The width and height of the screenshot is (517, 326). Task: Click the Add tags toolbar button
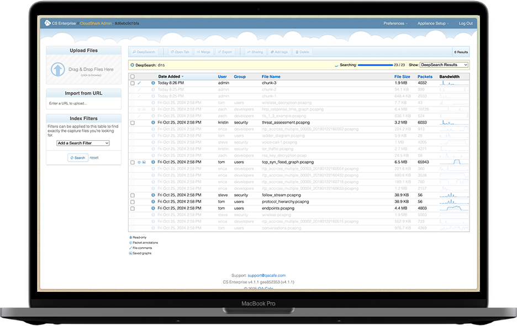279,52
